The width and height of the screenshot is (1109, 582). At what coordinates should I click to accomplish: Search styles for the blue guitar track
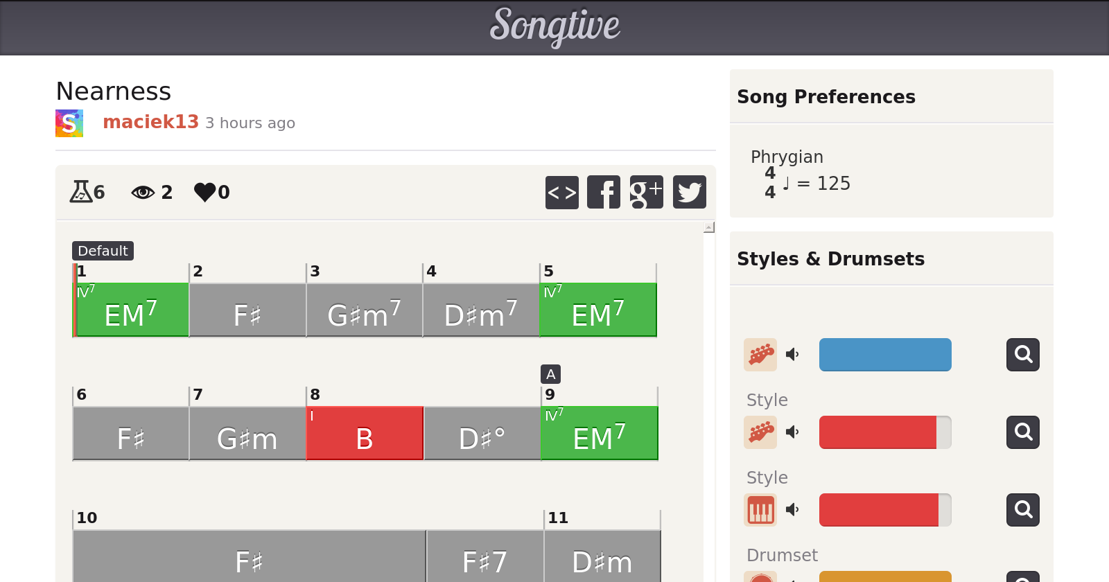tap(1023, 355)
